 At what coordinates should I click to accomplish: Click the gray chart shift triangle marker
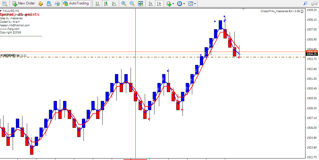click(x=243, y=9)
